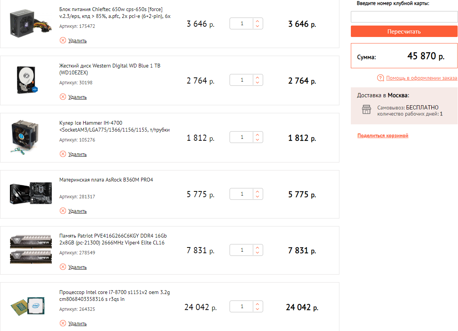
Task: Click the delete icon for Patriot Viper memory
Action: (x=63, y=267)
